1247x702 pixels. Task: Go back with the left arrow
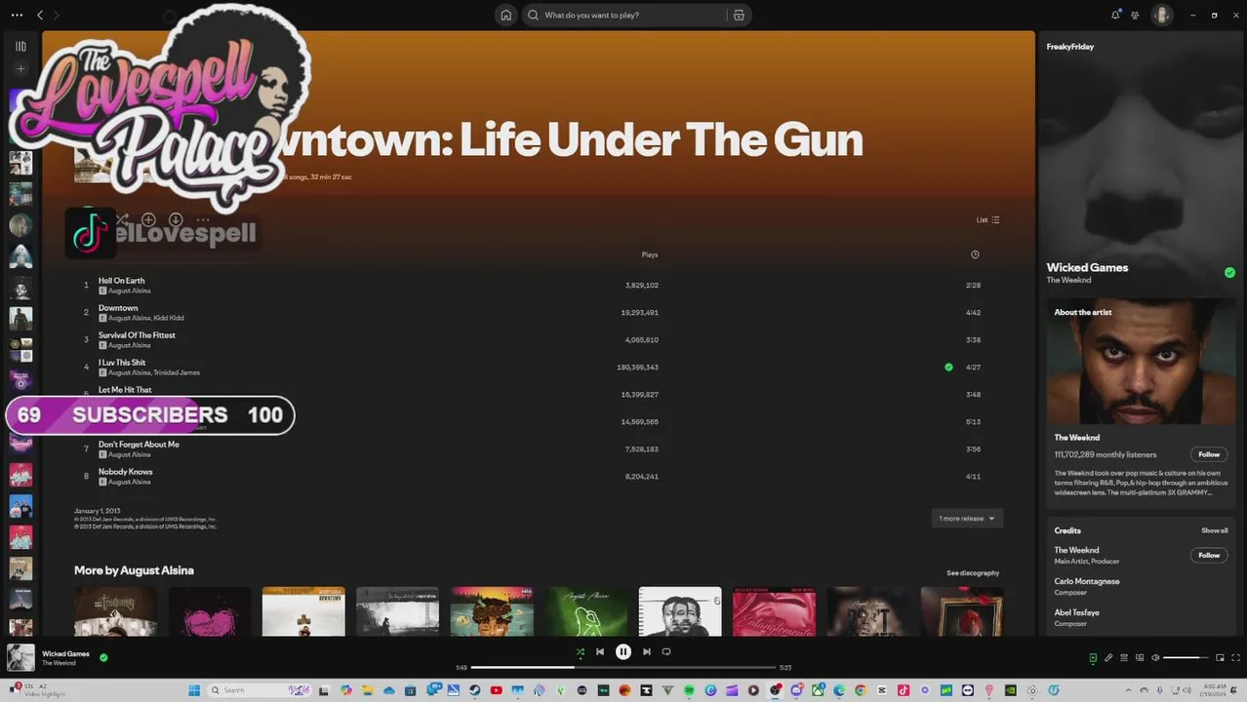(40, 15)
